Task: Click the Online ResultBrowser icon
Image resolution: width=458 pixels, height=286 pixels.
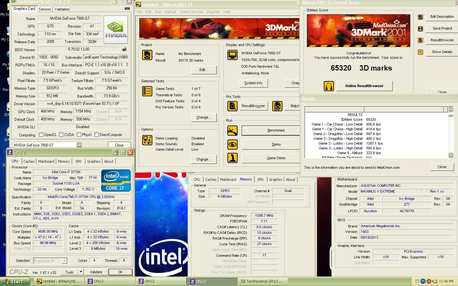Action: coord(329,86)
